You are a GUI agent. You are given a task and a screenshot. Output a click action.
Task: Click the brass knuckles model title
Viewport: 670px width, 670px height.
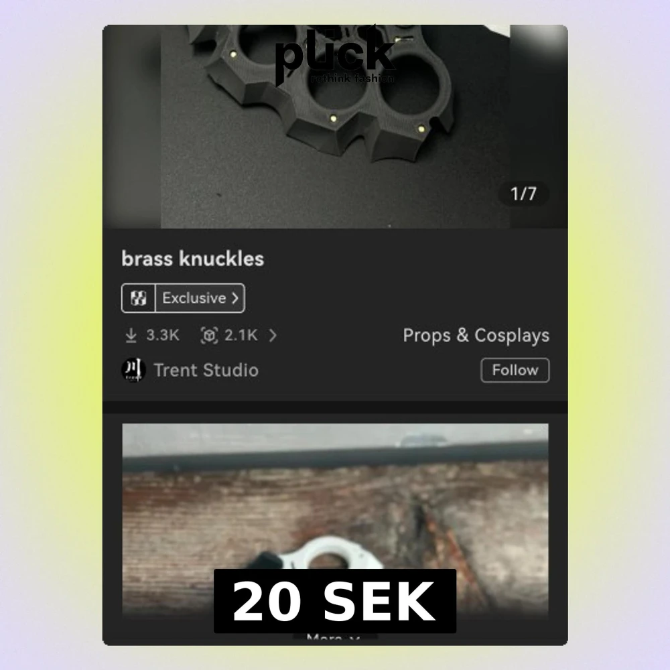point(193,259)
